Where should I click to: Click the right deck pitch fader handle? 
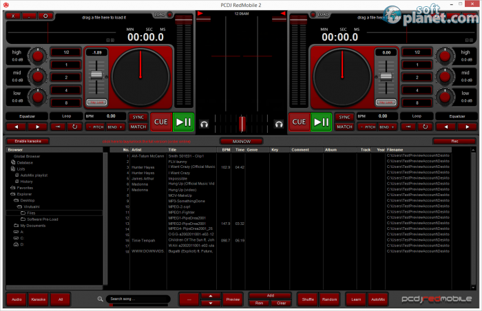point(386,76)
